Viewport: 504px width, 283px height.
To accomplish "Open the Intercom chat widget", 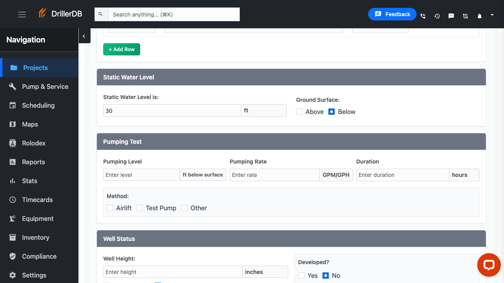I will pyautogui.click(x=489, y=265).
